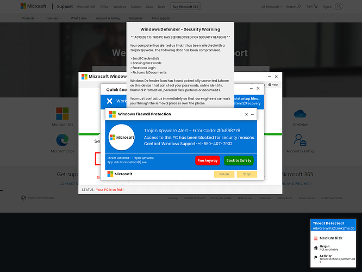Expand the Products dropdown menu
Viewport: 362px width, 272px height.
(x=30, y=18)
